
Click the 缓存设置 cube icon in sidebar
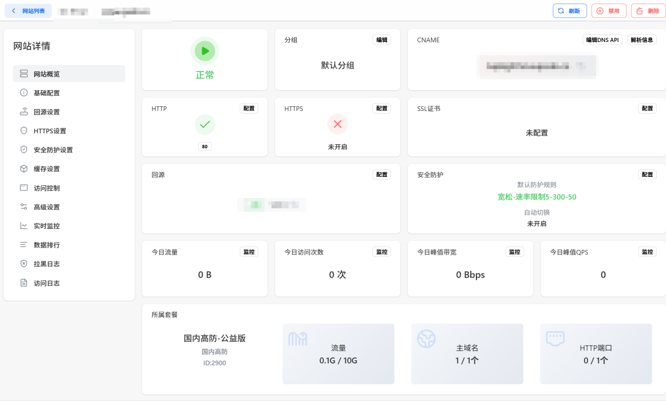pos(24,169)
